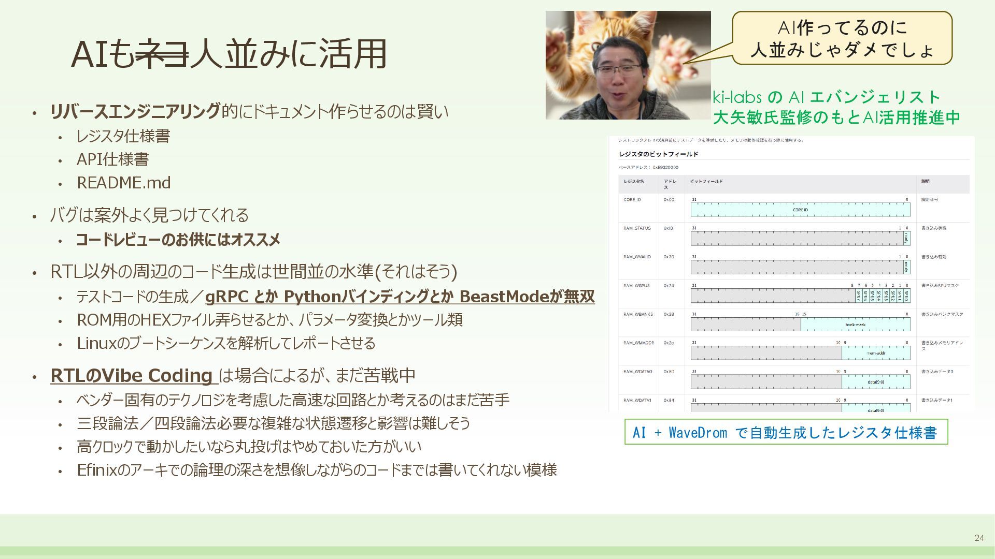Screen dimensions: 995x559
Task: Click the RAM_WSPUS register row diagram
Action: pos(800,296)
